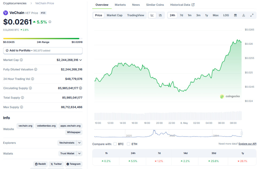Image resolution: width=263 pixels, height=169 pixels.
Task: Select the Market Cap chart toggle
Action: (115, 15)
